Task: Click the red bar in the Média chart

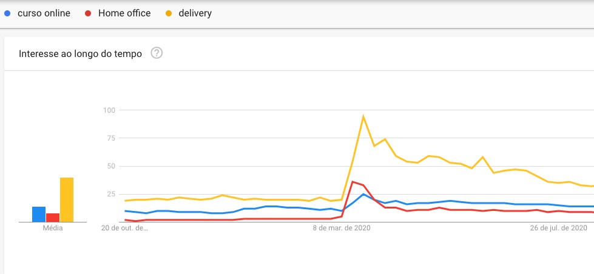Action: [53, 218]
